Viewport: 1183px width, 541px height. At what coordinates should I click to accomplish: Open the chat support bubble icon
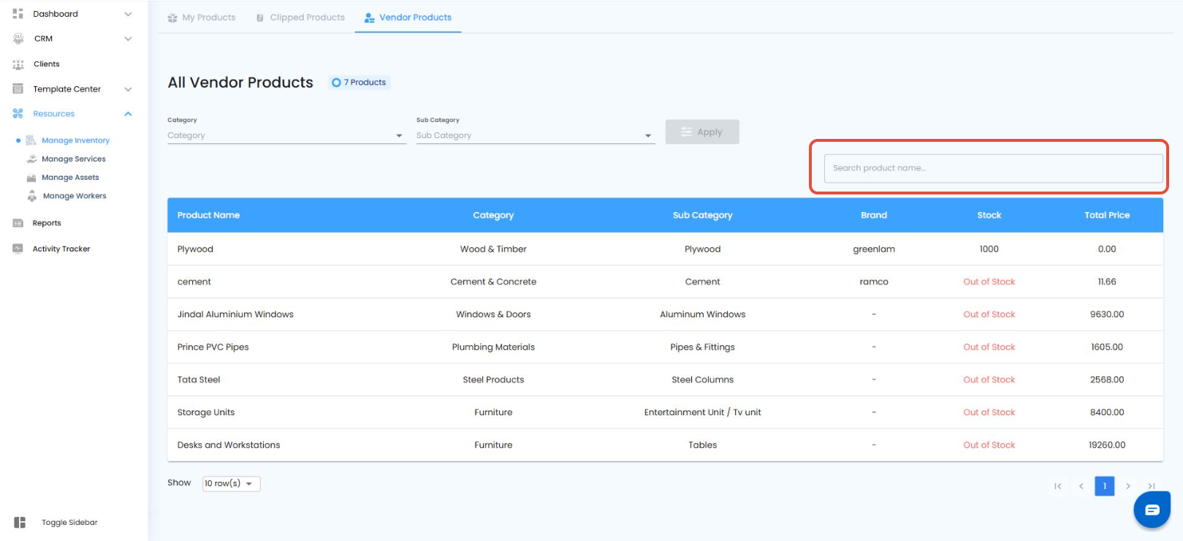point(1152,510)
